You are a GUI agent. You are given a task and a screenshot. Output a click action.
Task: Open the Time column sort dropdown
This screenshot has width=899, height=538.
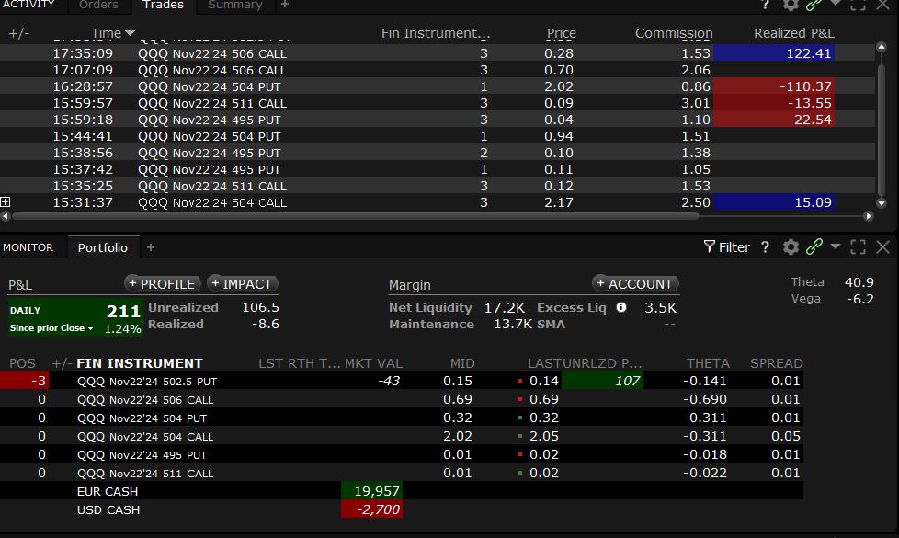coord(131,33)
